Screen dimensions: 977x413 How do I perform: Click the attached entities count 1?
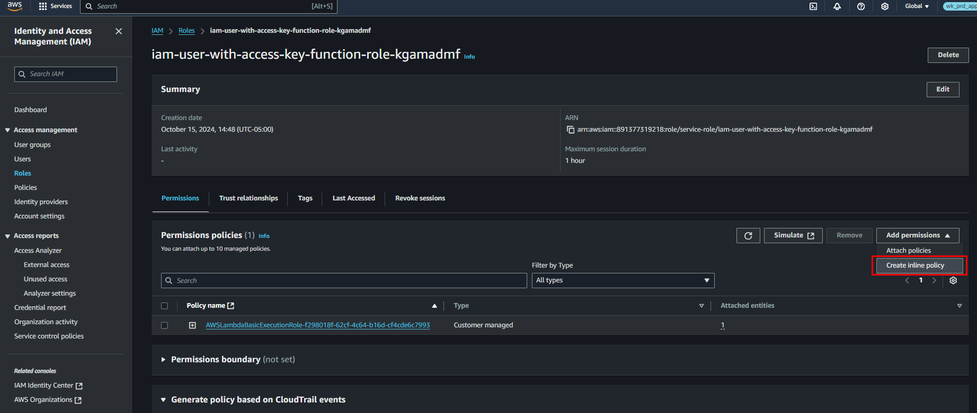pos(723,326)
